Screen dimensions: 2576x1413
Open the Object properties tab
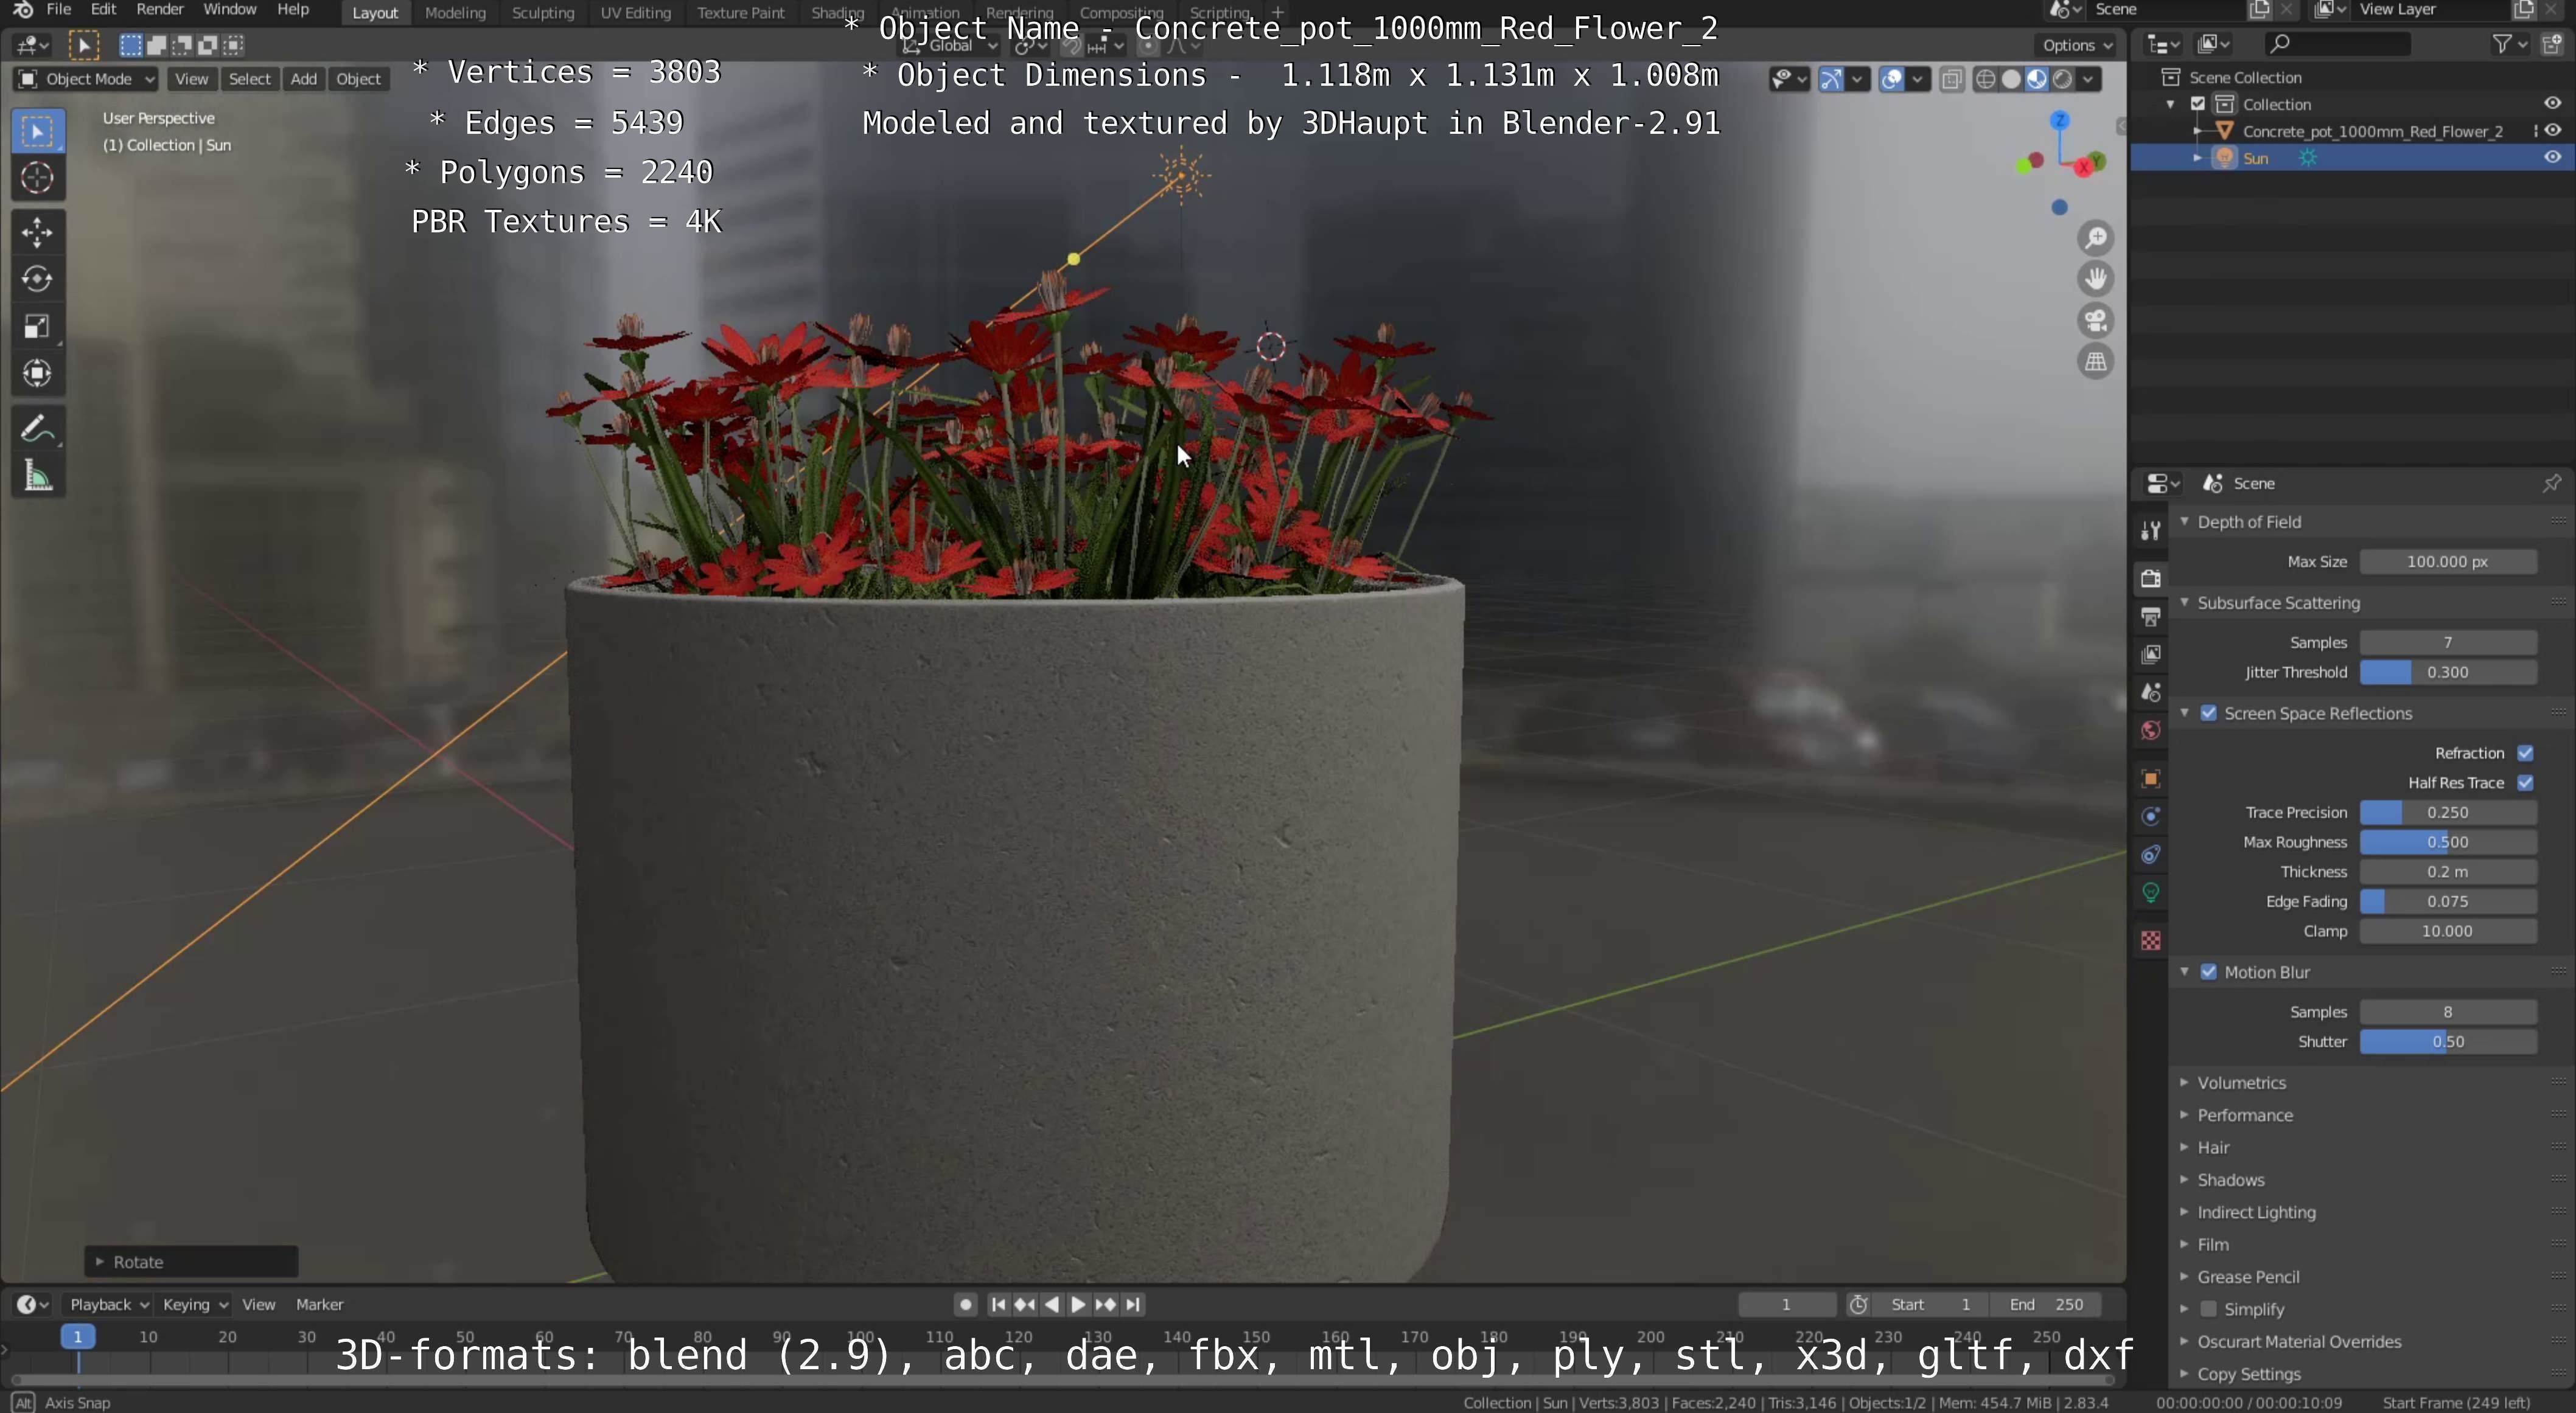(2150, 779)
